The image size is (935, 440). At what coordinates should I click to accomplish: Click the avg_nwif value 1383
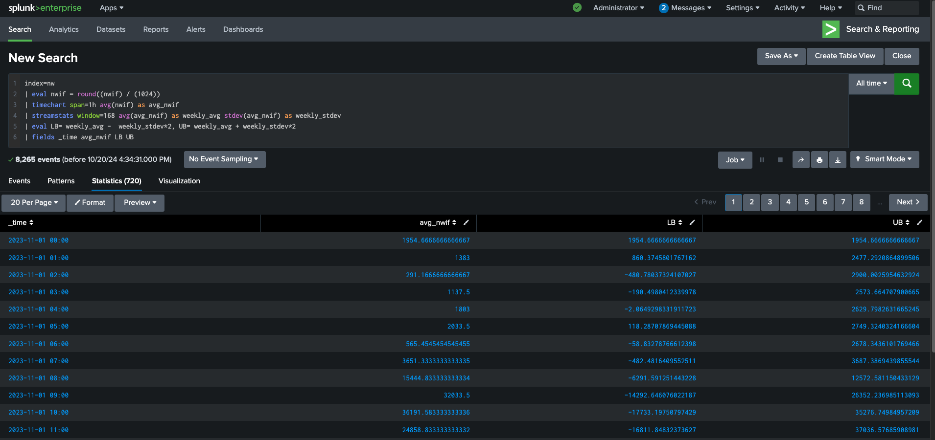click(462, 258)
